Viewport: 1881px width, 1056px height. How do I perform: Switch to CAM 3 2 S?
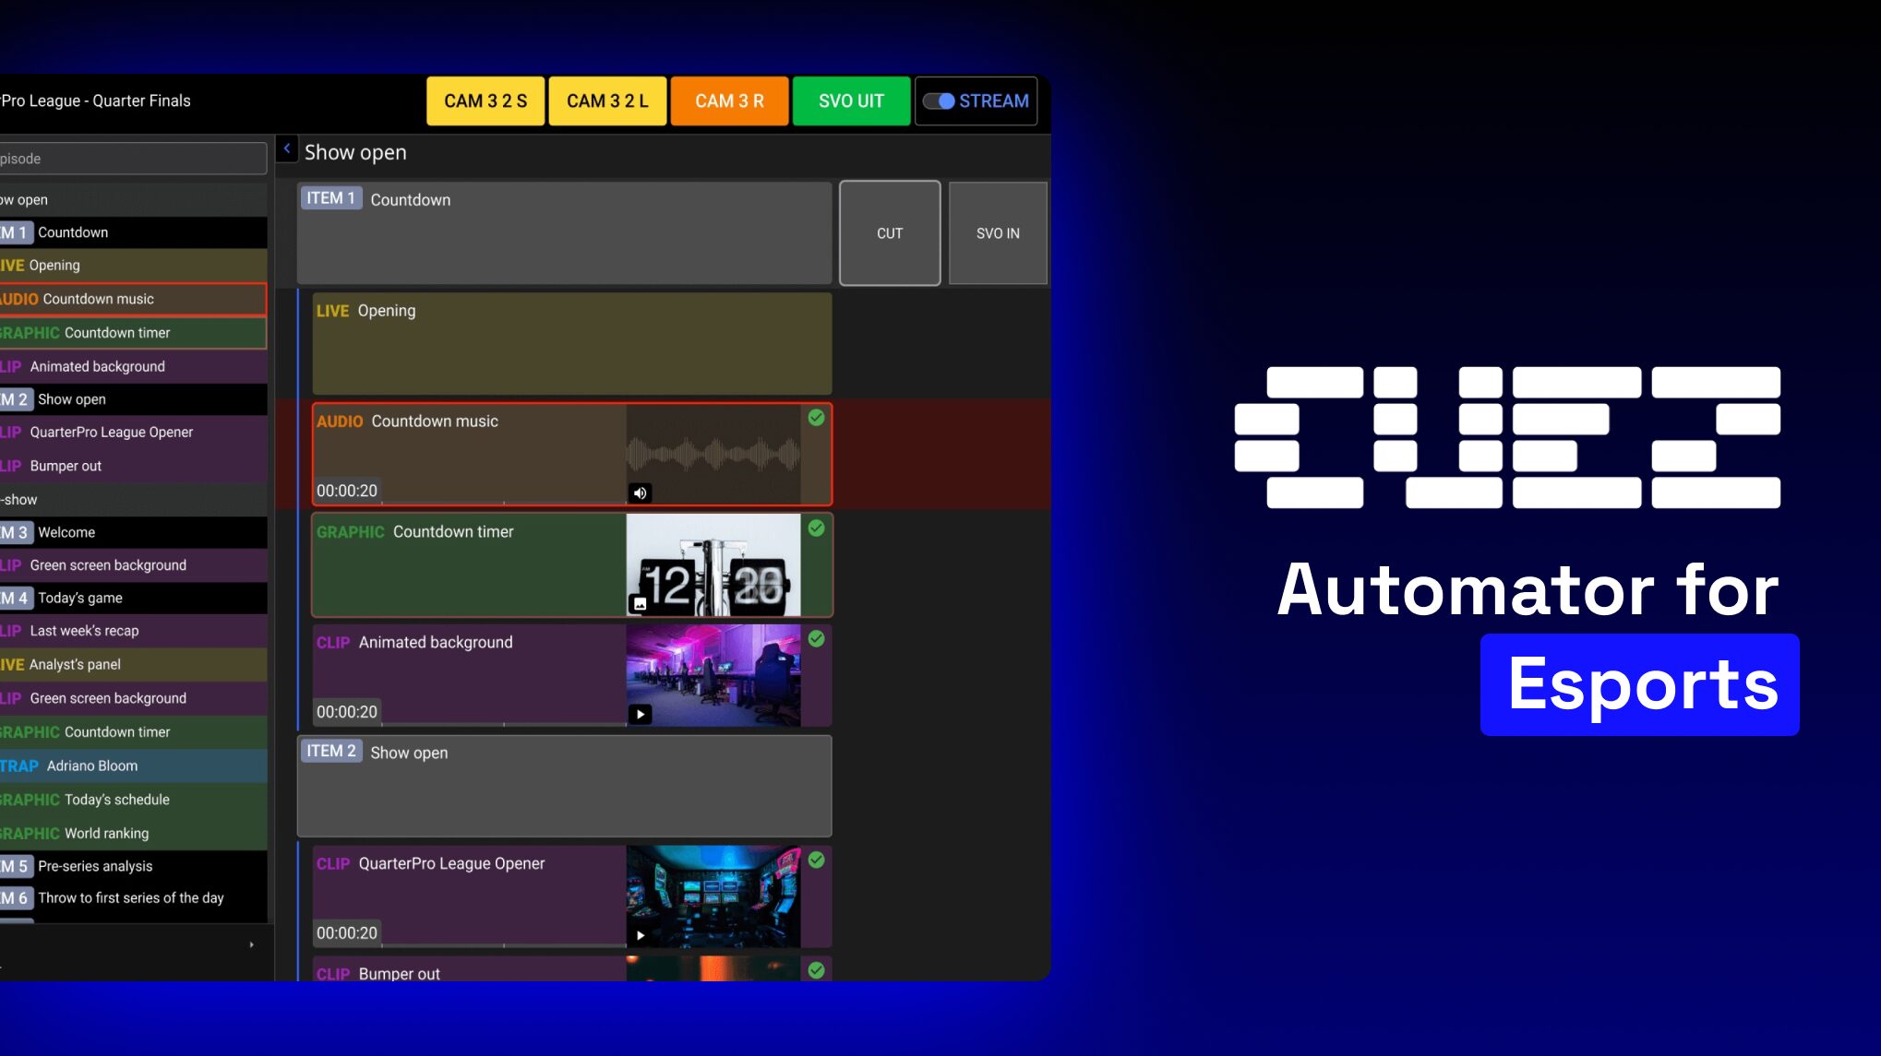(485, 101)
